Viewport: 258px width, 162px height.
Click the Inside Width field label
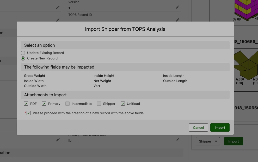point(34,81)
